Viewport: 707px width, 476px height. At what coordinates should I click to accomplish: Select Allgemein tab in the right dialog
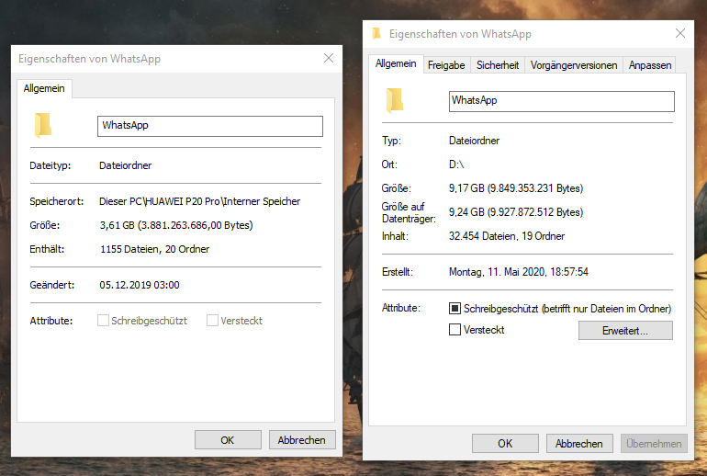click(396, 63)
